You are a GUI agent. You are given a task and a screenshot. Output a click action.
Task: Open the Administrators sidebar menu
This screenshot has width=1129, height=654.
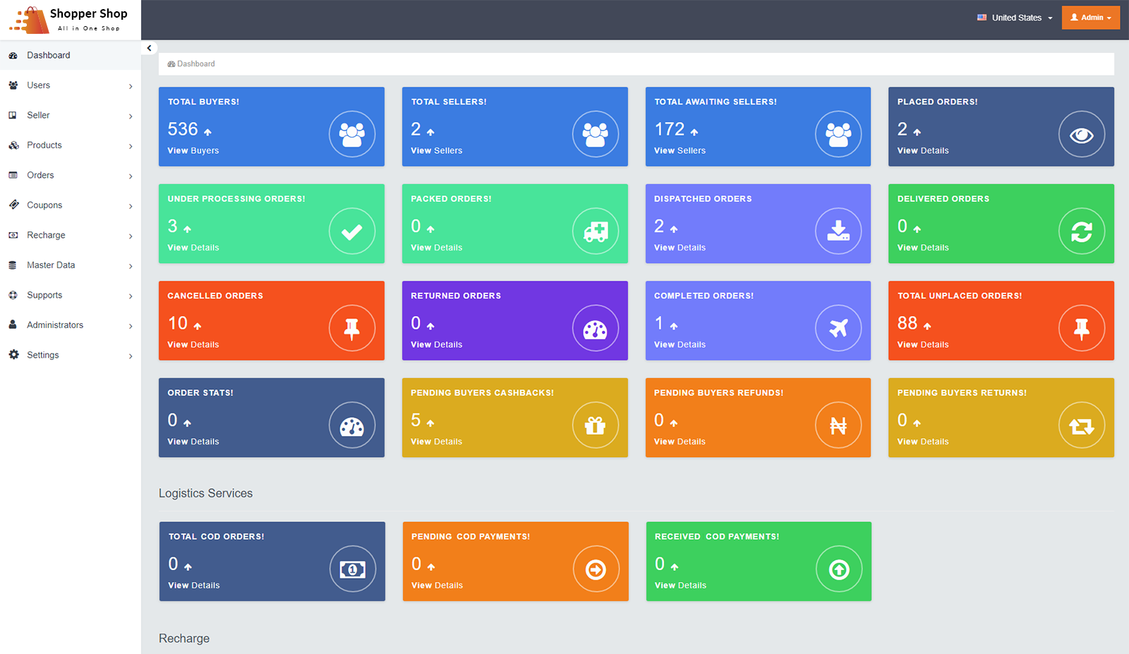pos(71,325)
